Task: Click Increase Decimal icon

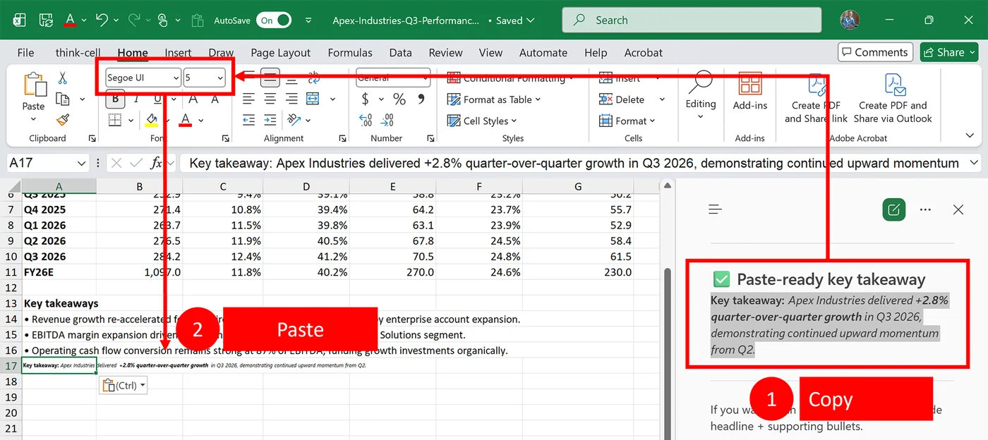Action: [366, 120]
